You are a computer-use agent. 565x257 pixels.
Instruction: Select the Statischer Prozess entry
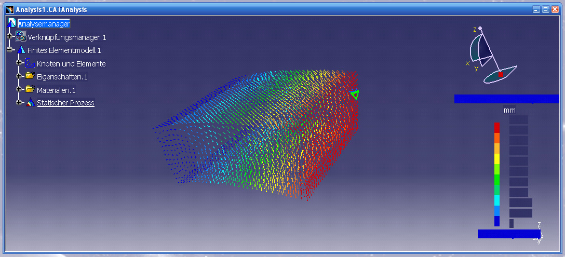pyautogui.click(x=65, y=103)
